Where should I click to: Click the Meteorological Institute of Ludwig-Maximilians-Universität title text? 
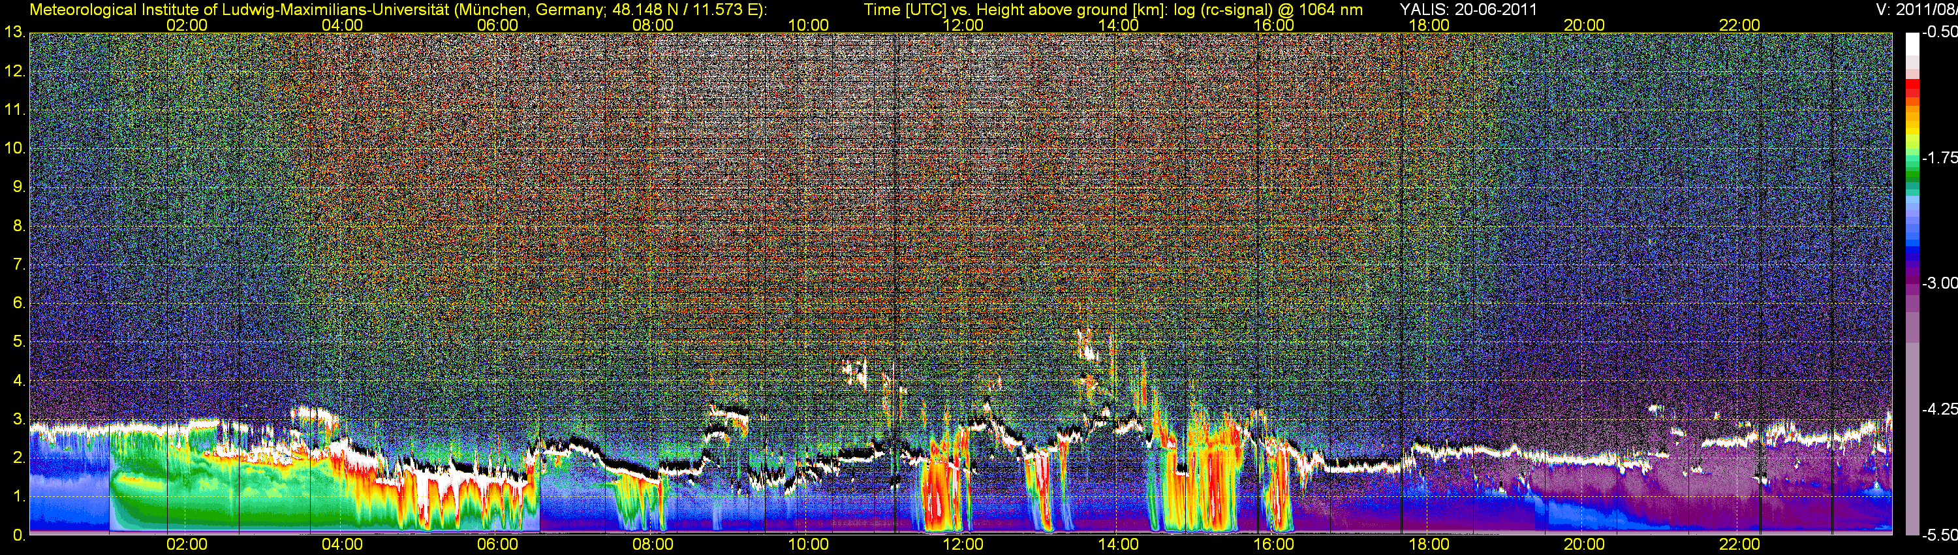coord(398,10)
